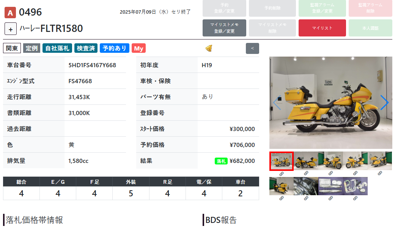This screenshot has width=398, height=229.
Task: Click the 予約 登録/変更 button
Action: [224, 8]
